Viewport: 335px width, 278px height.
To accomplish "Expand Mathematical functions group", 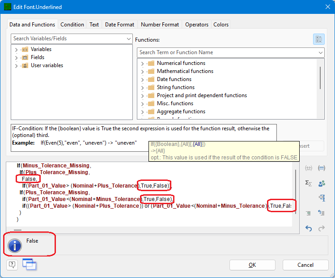I will (x=142, y=72).
